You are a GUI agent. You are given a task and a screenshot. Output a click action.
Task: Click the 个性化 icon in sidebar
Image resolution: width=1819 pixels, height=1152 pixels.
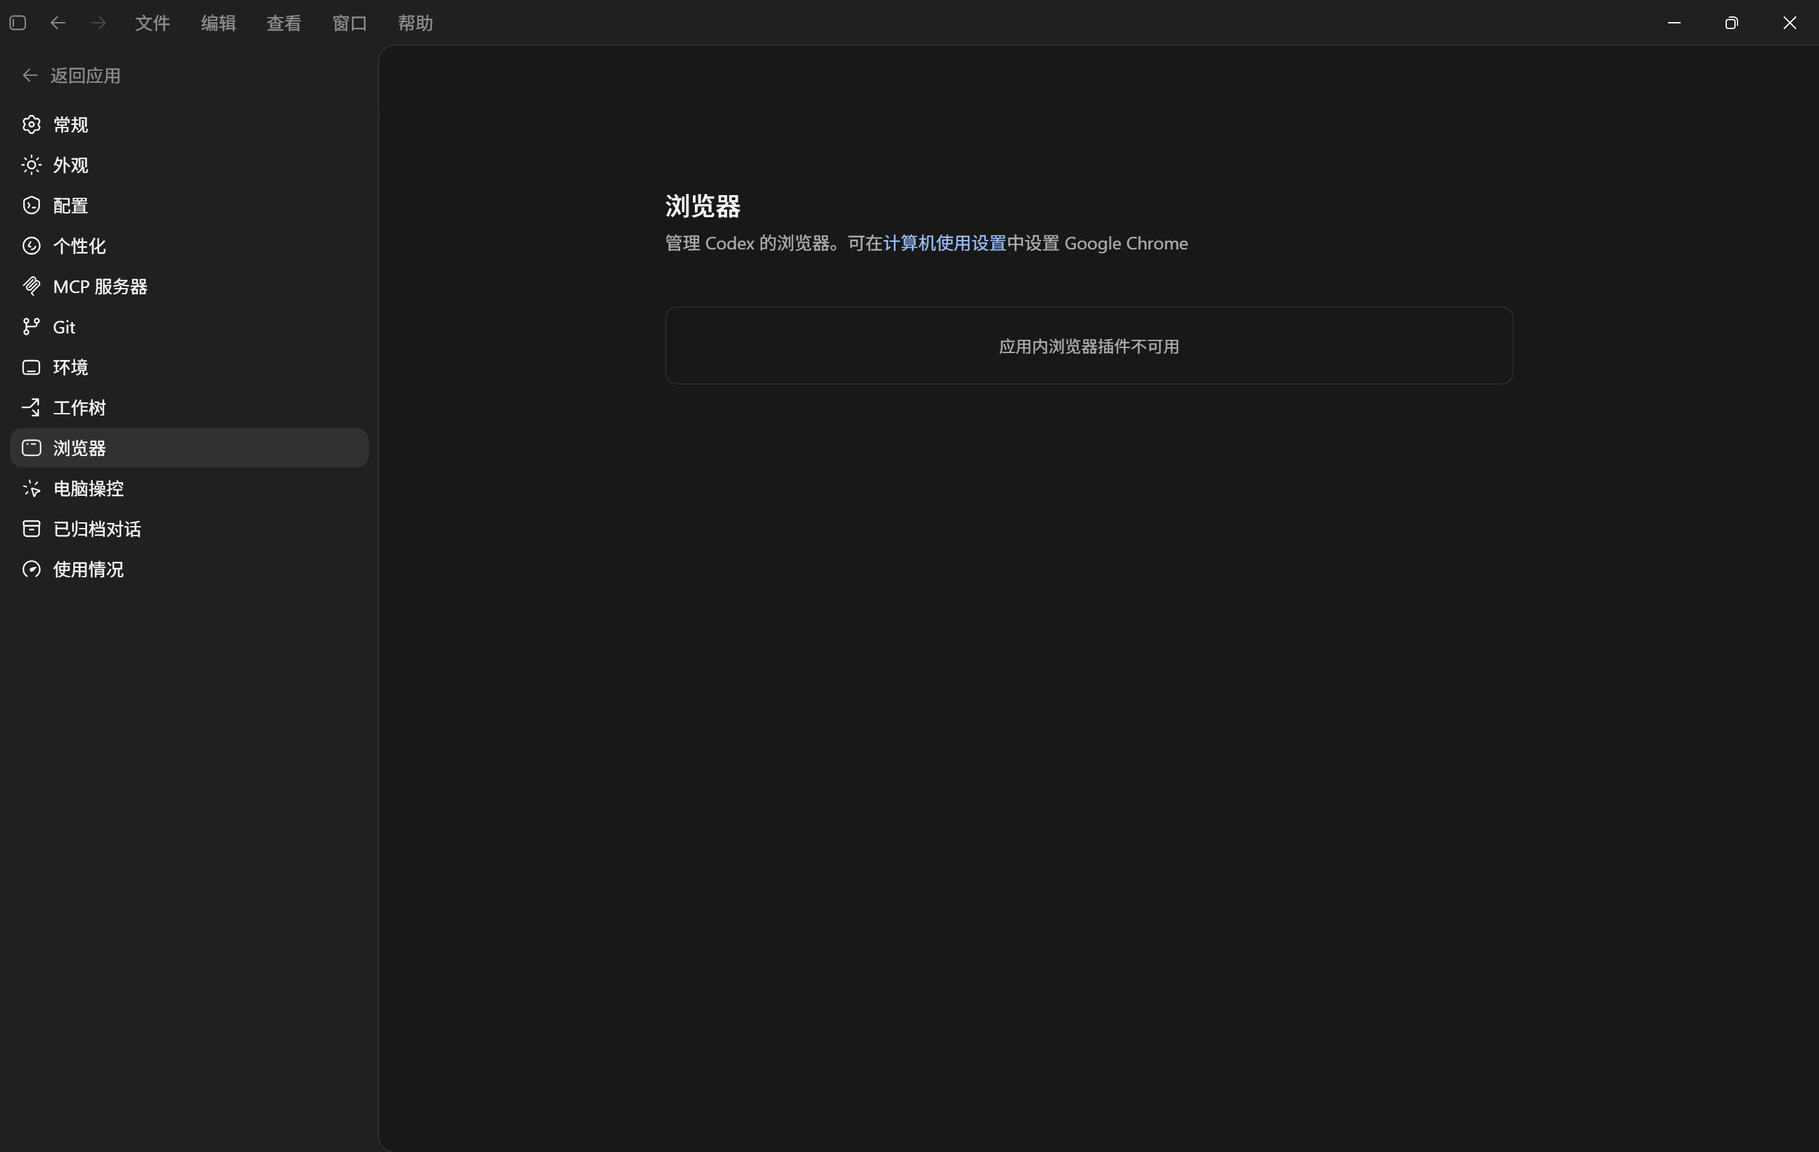click(x=31, y=246)
